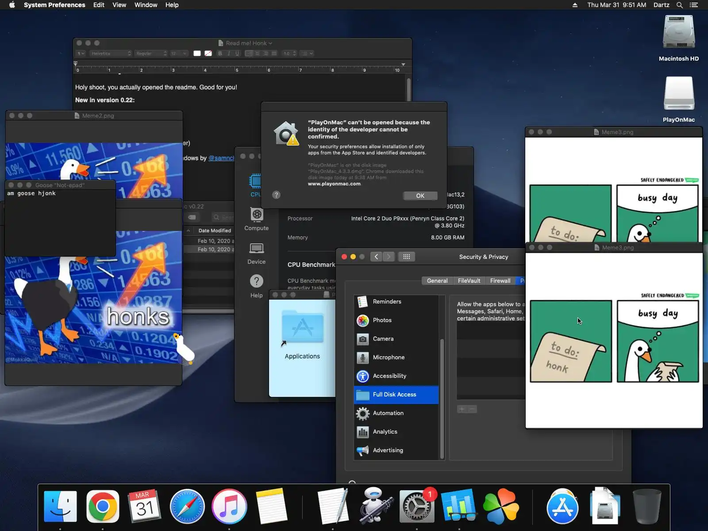Center text in TextEdit toolbar
The height and width of the screenshot is (531, 708).
pyautogui.click(x=257, y=54)
